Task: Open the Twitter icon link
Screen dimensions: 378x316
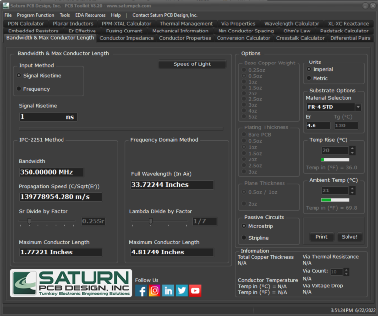Action: coord(182,290)
